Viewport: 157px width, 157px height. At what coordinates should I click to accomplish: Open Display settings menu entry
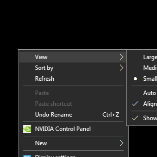[73, 155]
